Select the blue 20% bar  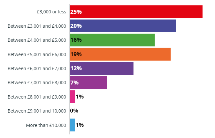click(x=123, y=26)
